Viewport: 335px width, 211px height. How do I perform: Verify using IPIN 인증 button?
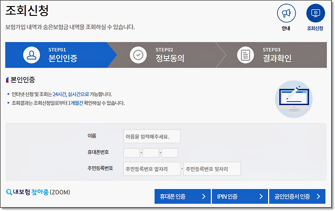click(240, 196)
